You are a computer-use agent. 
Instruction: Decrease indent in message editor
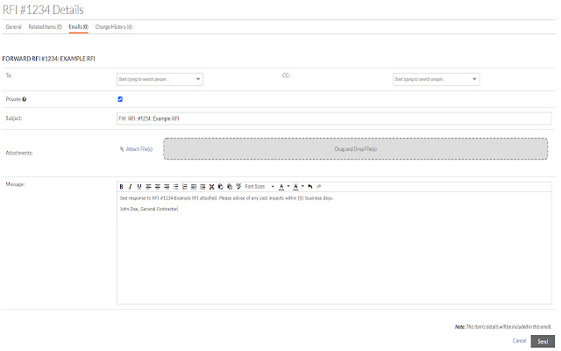(x=194, y=187)
